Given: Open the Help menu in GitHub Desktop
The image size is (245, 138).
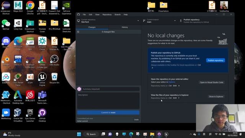Looking at the screenshot, I should click(x=126, y=15).
